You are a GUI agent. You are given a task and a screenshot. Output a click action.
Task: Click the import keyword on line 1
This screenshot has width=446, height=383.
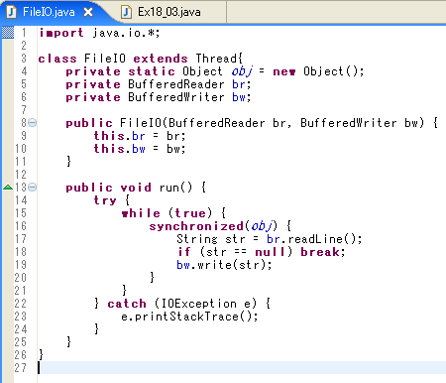(61, 33)
